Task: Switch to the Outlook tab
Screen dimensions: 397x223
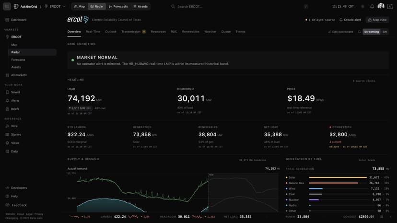Action: pos(111,32)
